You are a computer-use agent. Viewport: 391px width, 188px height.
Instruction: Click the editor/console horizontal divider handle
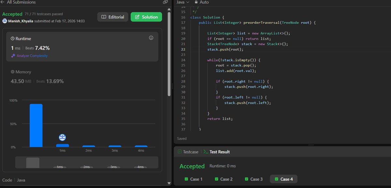(311, 145)
